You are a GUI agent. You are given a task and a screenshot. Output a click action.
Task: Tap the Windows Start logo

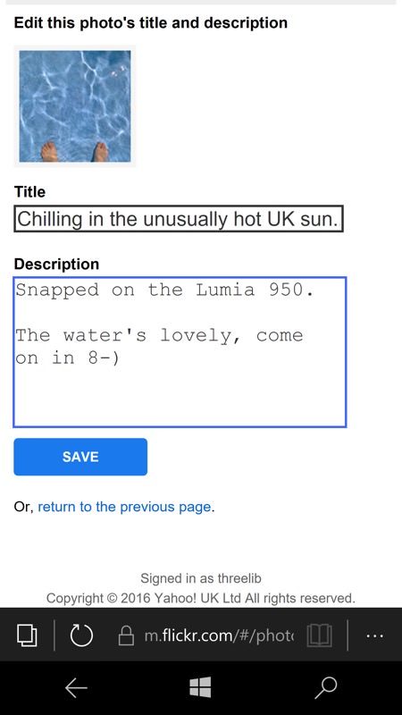pyautogui.click(x=200, y=687)
